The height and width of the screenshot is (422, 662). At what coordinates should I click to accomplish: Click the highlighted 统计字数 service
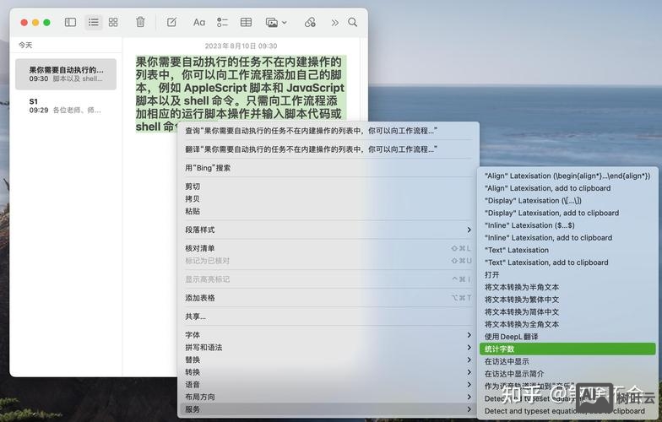(x=567, y=349)
